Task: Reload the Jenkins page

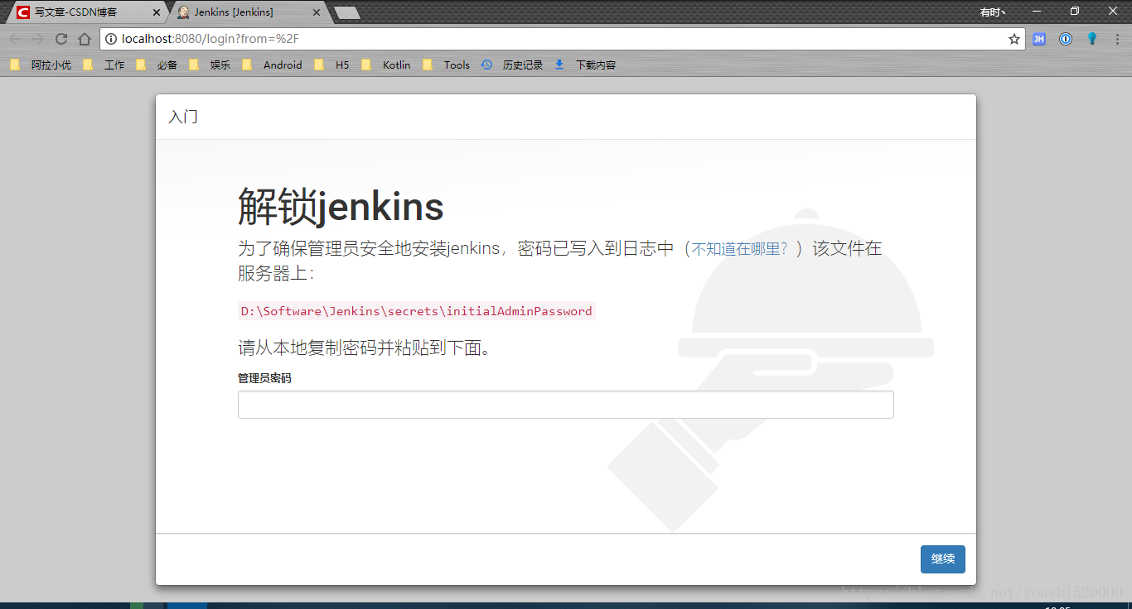Action: [x=60, y=38]
